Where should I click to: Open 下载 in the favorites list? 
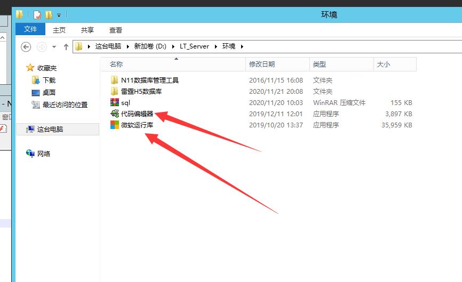(x=49, y=80)
